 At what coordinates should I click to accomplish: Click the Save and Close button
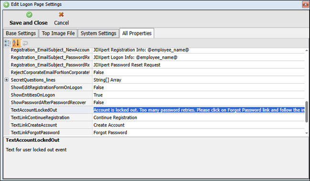[29, 19]
